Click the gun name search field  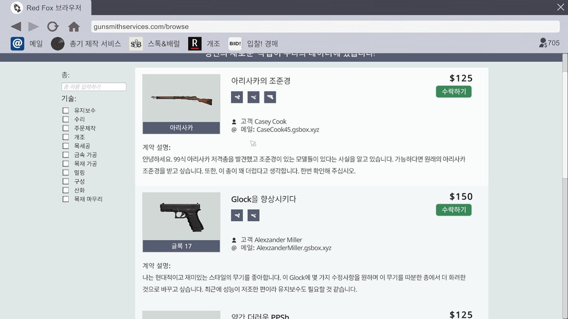(94, 87)
